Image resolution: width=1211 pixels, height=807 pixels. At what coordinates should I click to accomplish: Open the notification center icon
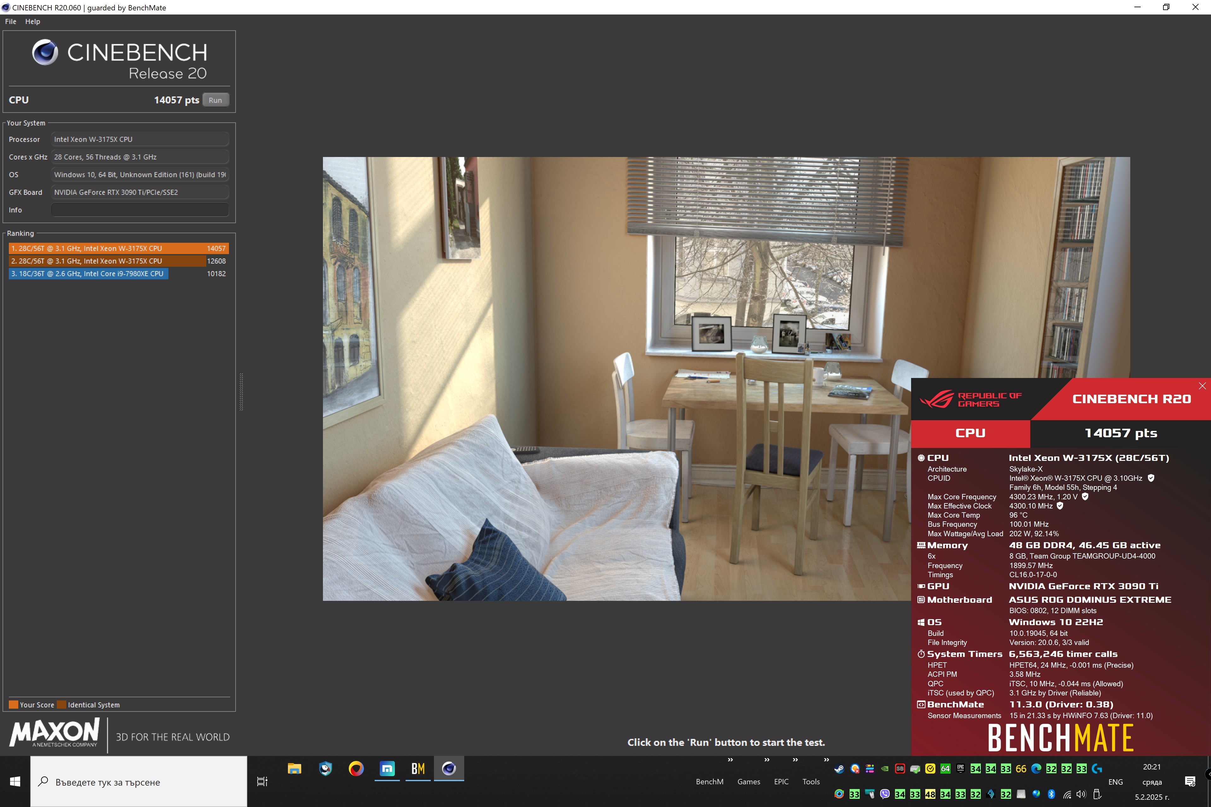pos(1190,782)
